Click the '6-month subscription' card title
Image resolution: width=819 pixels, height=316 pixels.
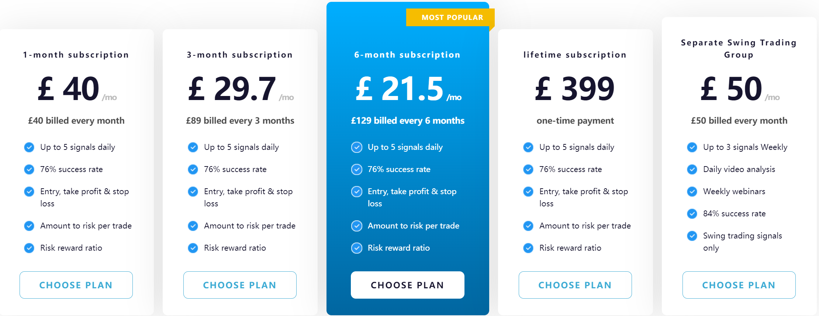pos(407,55)
